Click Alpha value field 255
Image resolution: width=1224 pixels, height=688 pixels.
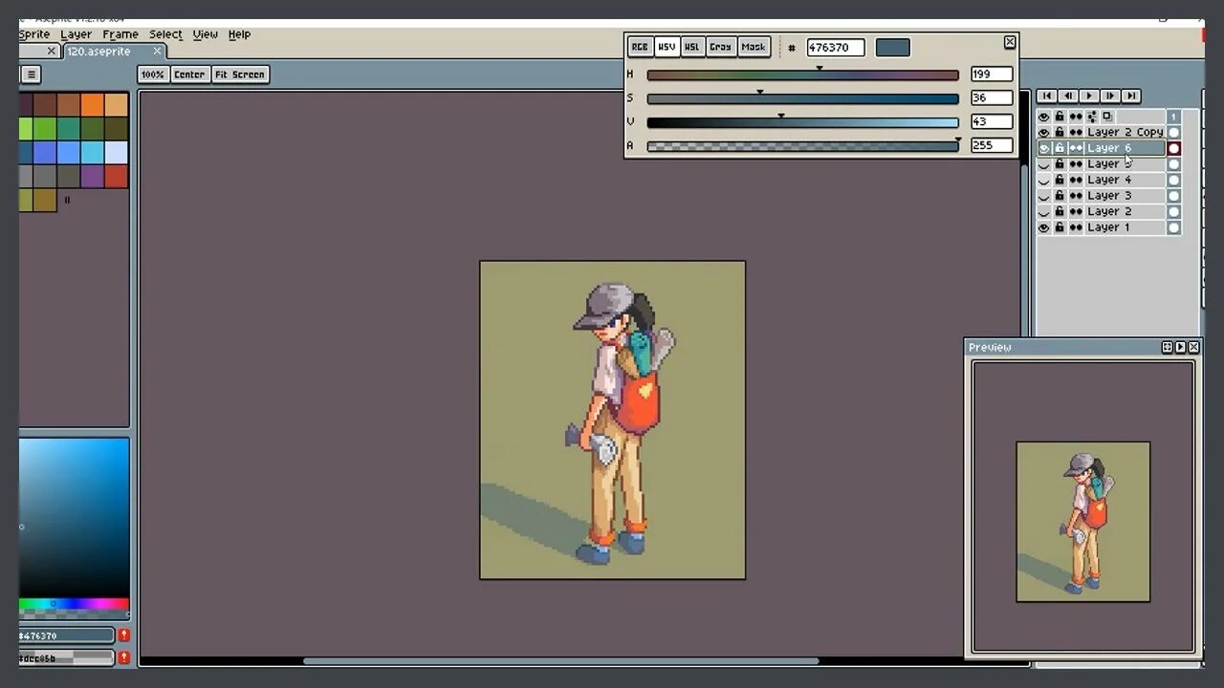[992, 145]
